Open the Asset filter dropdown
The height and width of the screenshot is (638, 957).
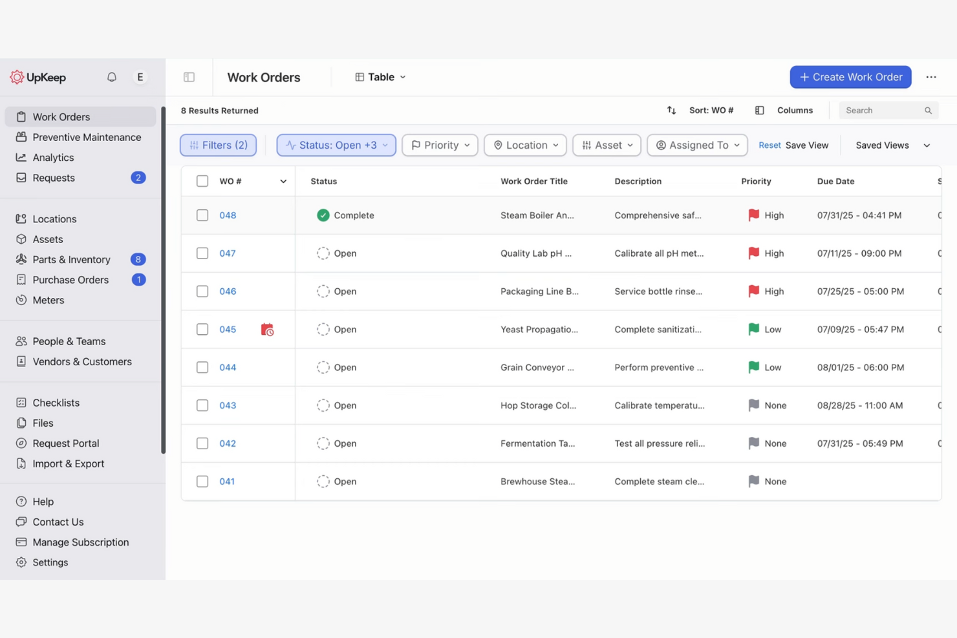click(x=607, y=145)
